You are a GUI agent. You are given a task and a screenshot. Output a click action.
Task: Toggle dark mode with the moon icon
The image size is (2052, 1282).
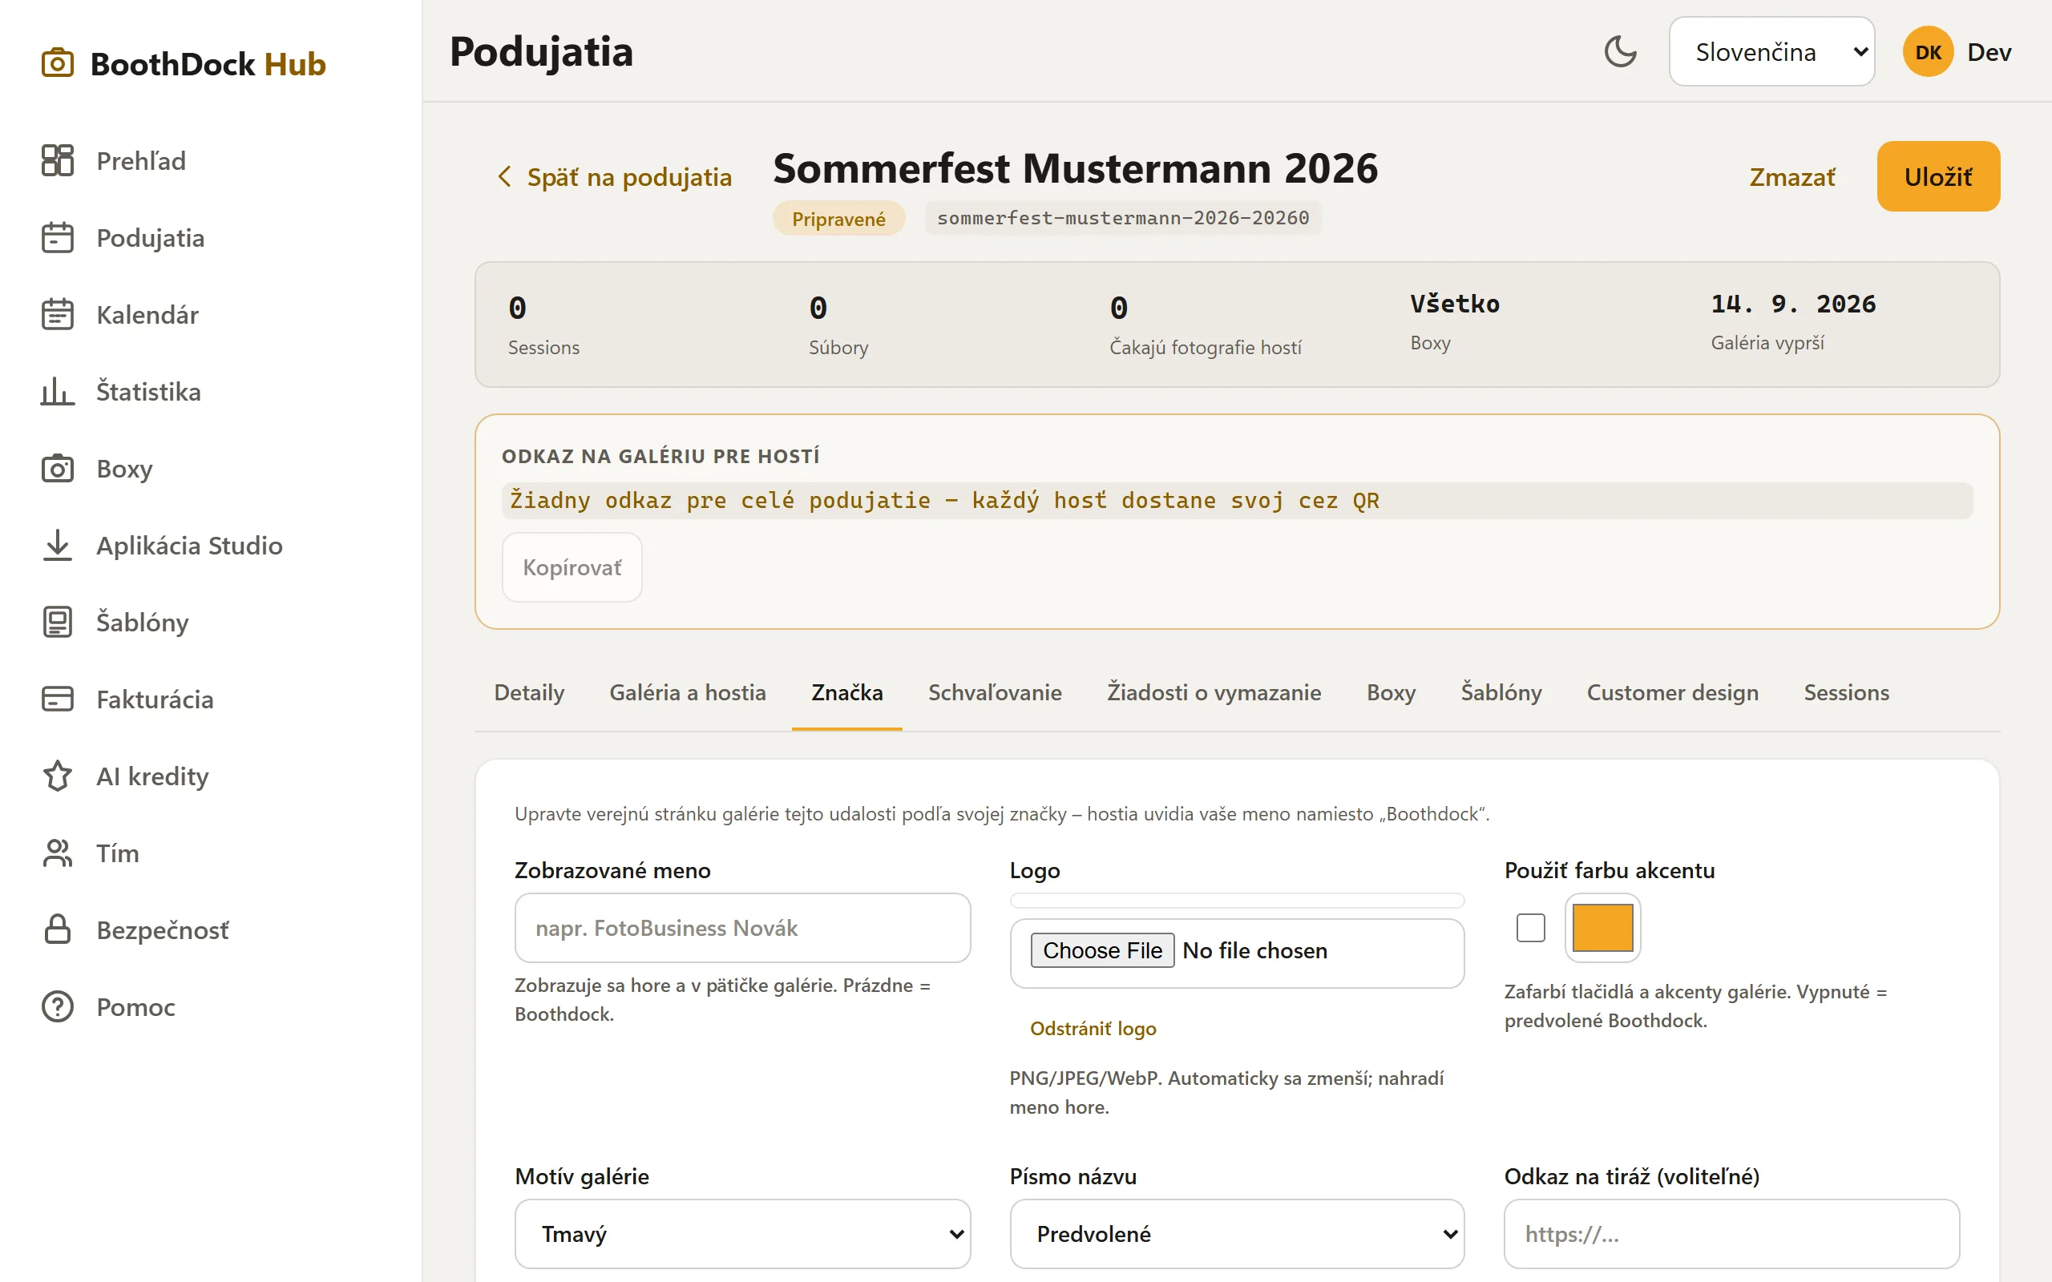[1619, 52]
